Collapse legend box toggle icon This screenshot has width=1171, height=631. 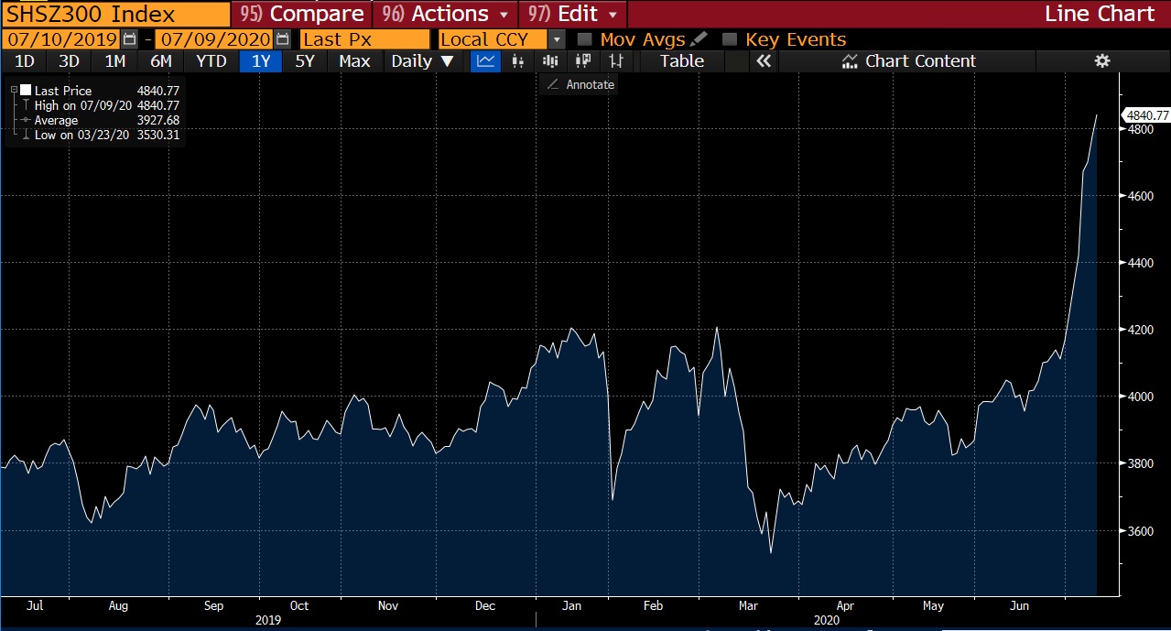14,91
